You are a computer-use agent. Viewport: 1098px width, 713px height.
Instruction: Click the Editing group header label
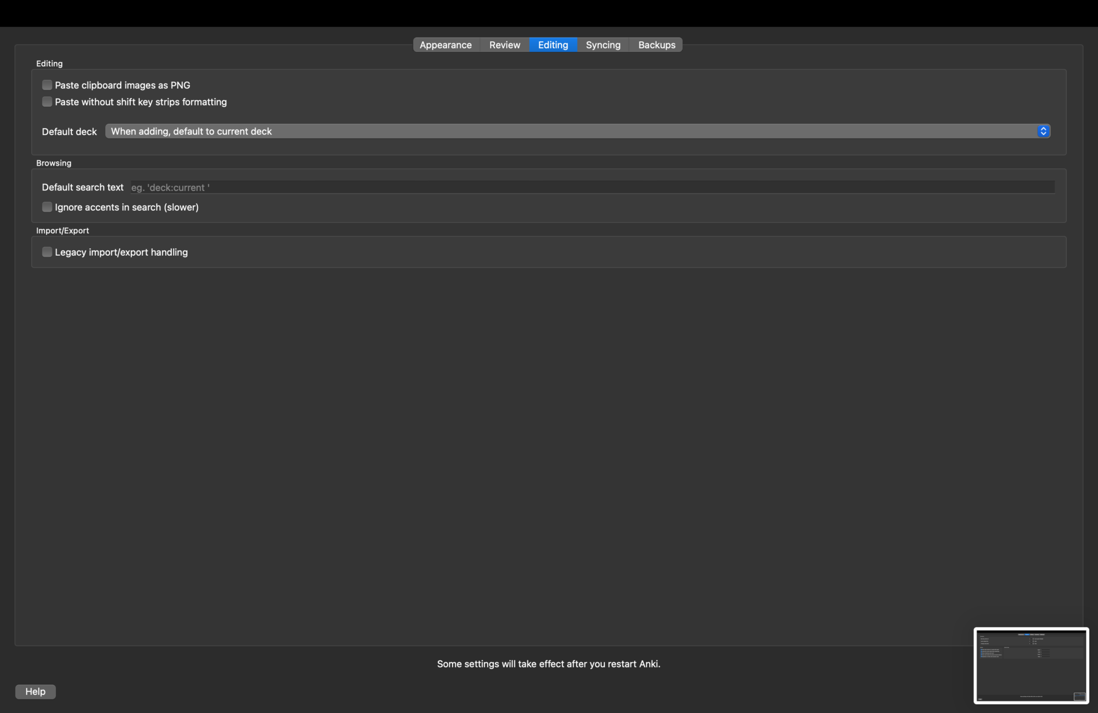(x=49, y=63)
